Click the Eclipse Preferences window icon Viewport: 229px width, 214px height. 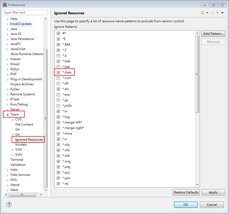click(5, 5)
